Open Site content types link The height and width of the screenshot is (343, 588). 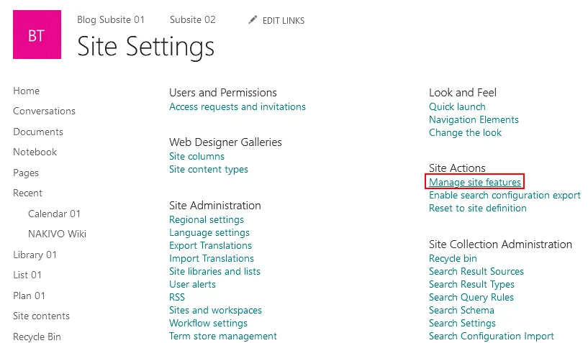point(208,170)
